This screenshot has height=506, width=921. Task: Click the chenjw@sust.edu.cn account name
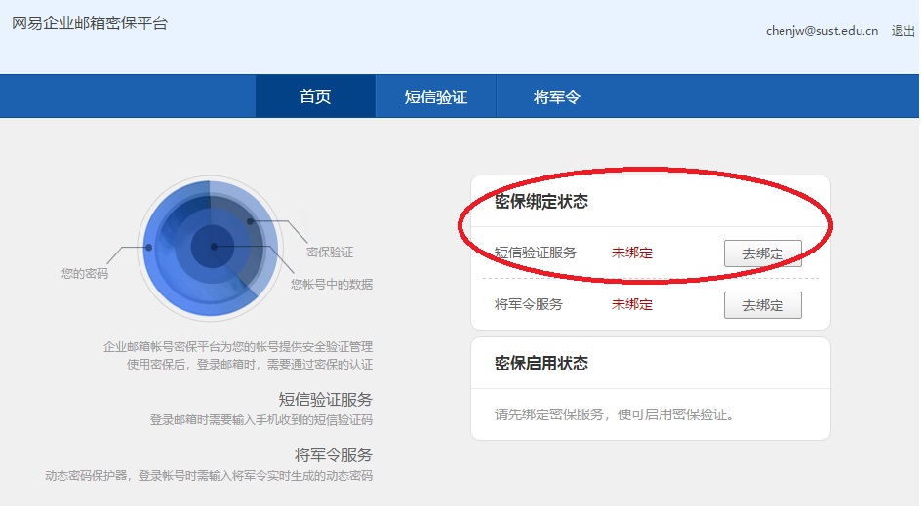pos(821,31)
